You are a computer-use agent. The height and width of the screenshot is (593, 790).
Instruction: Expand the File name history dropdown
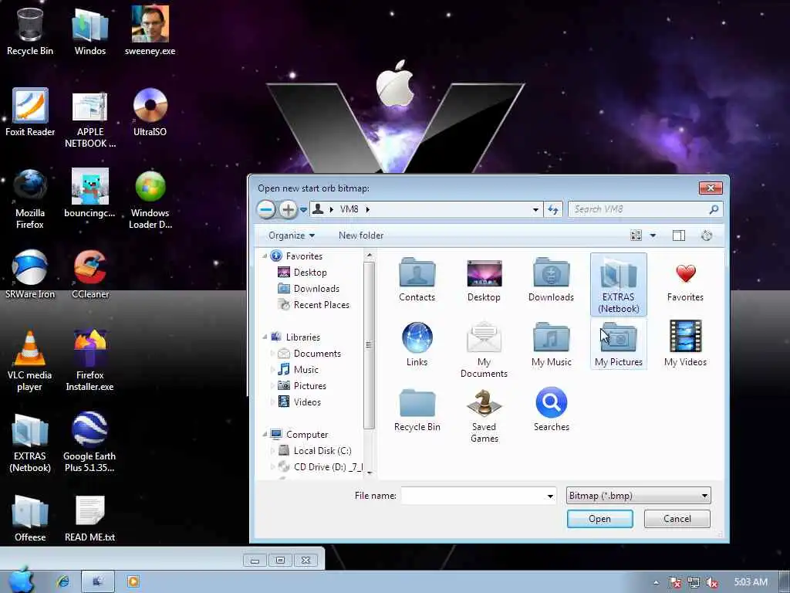[550, 496]
